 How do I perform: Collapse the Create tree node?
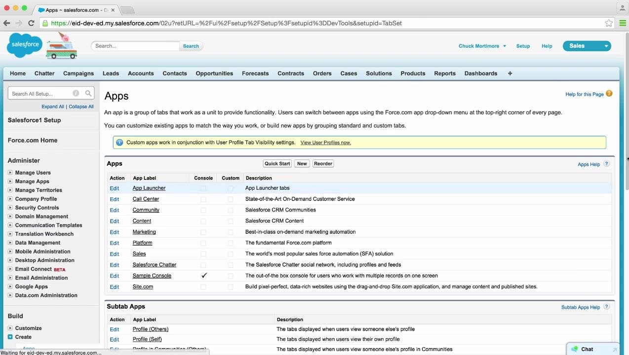10,337
